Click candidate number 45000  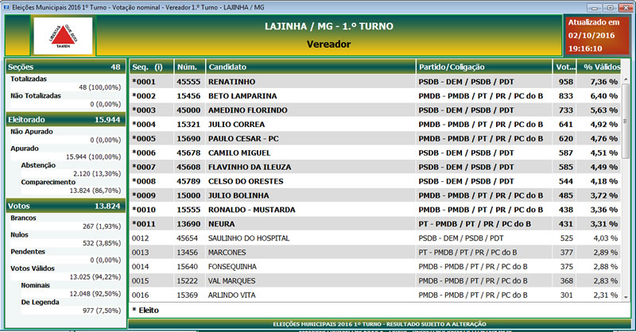point(188,110)
